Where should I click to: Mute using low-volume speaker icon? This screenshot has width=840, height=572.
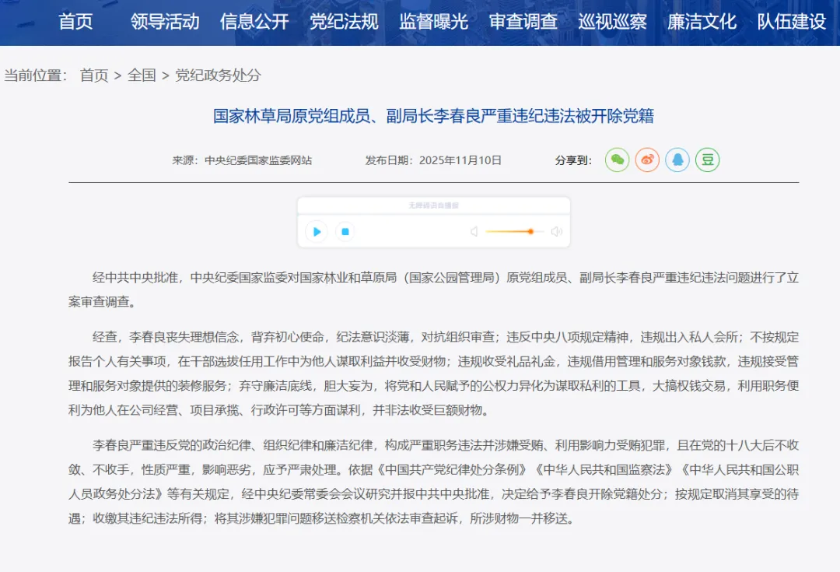point(474,232)
